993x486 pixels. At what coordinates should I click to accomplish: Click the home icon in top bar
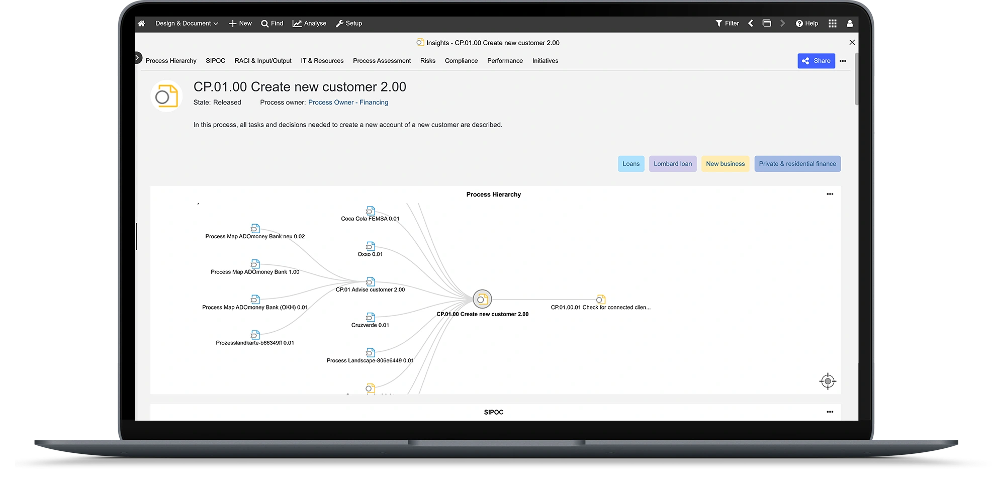click(x=141, y=23)
